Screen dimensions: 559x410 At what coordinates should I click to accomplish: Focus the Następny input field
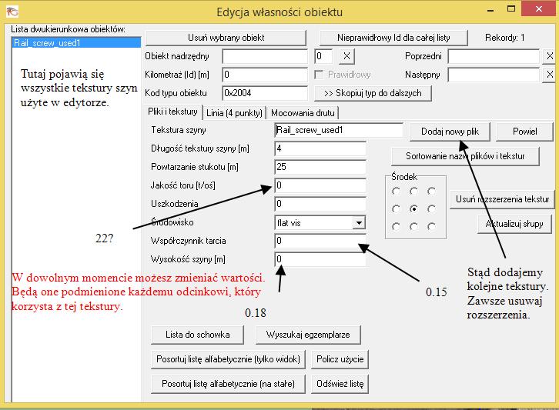(494, 75)
